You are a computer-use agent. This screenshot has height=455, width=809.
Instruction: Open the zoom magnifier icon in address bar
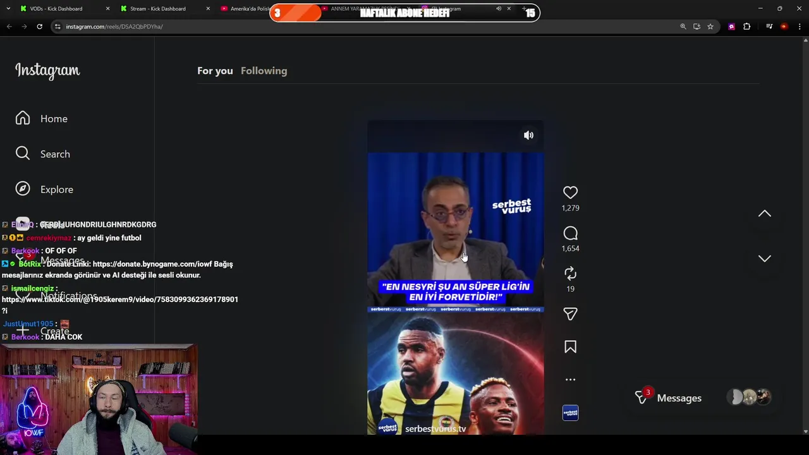pyautogui.click(x=683, y=27)
